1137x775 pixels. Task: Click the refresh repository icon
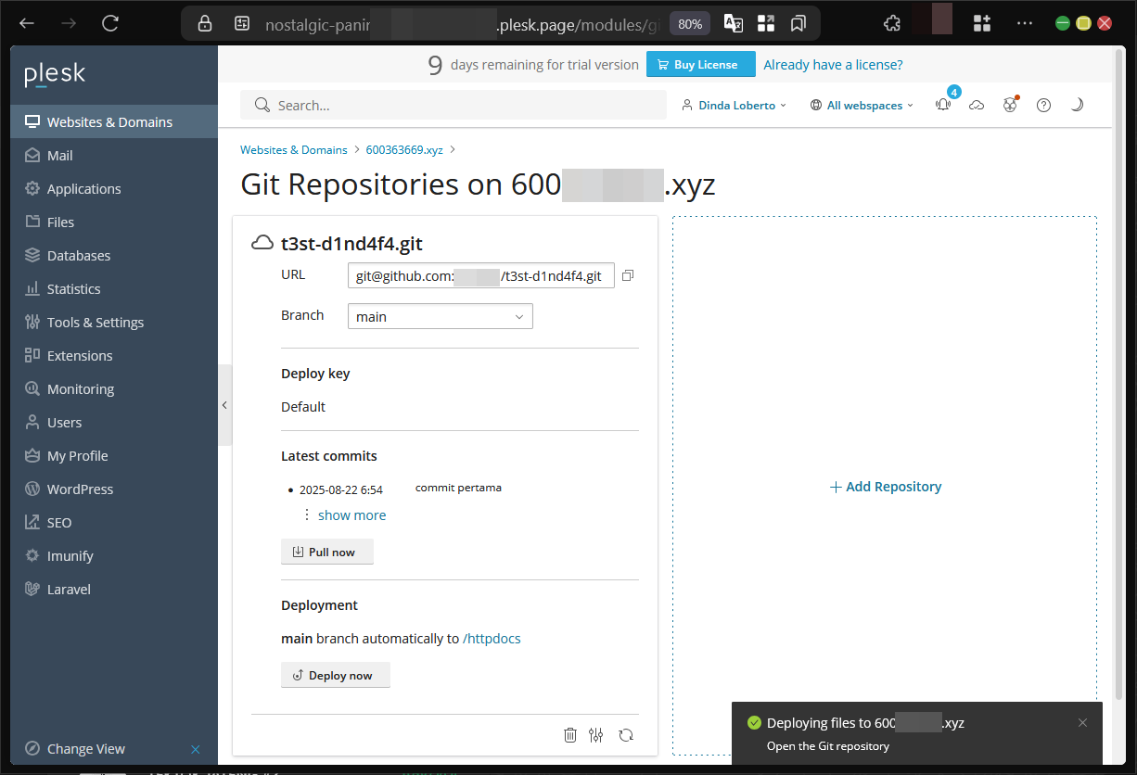tap(626, 735)
